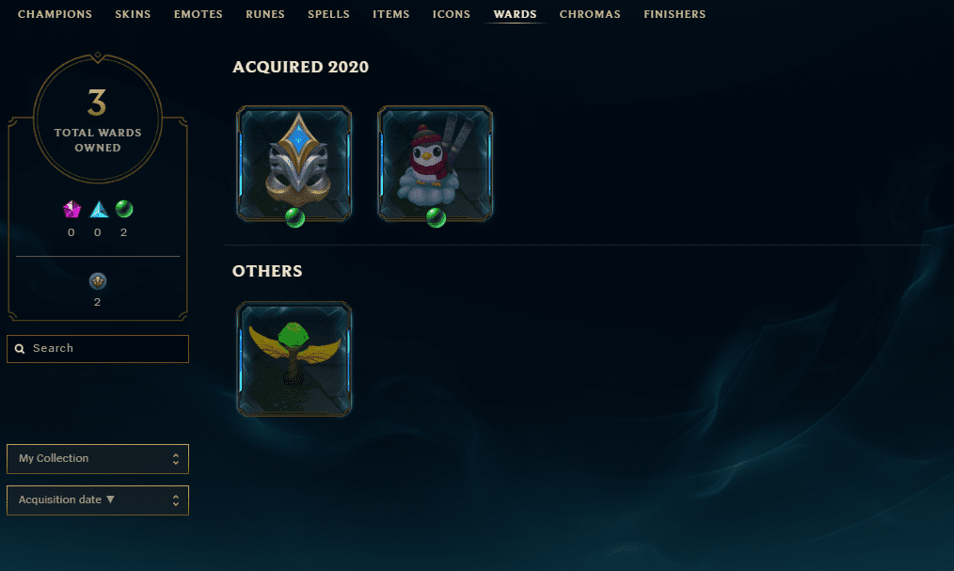Screen dimensions: 954x571
Task: Switch to the Finishers tab
Action: click(x=675, y=14)
